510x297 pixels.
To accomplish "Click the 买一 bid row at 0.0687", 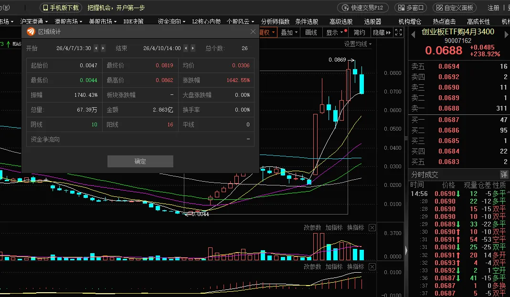I will [459, 120].
